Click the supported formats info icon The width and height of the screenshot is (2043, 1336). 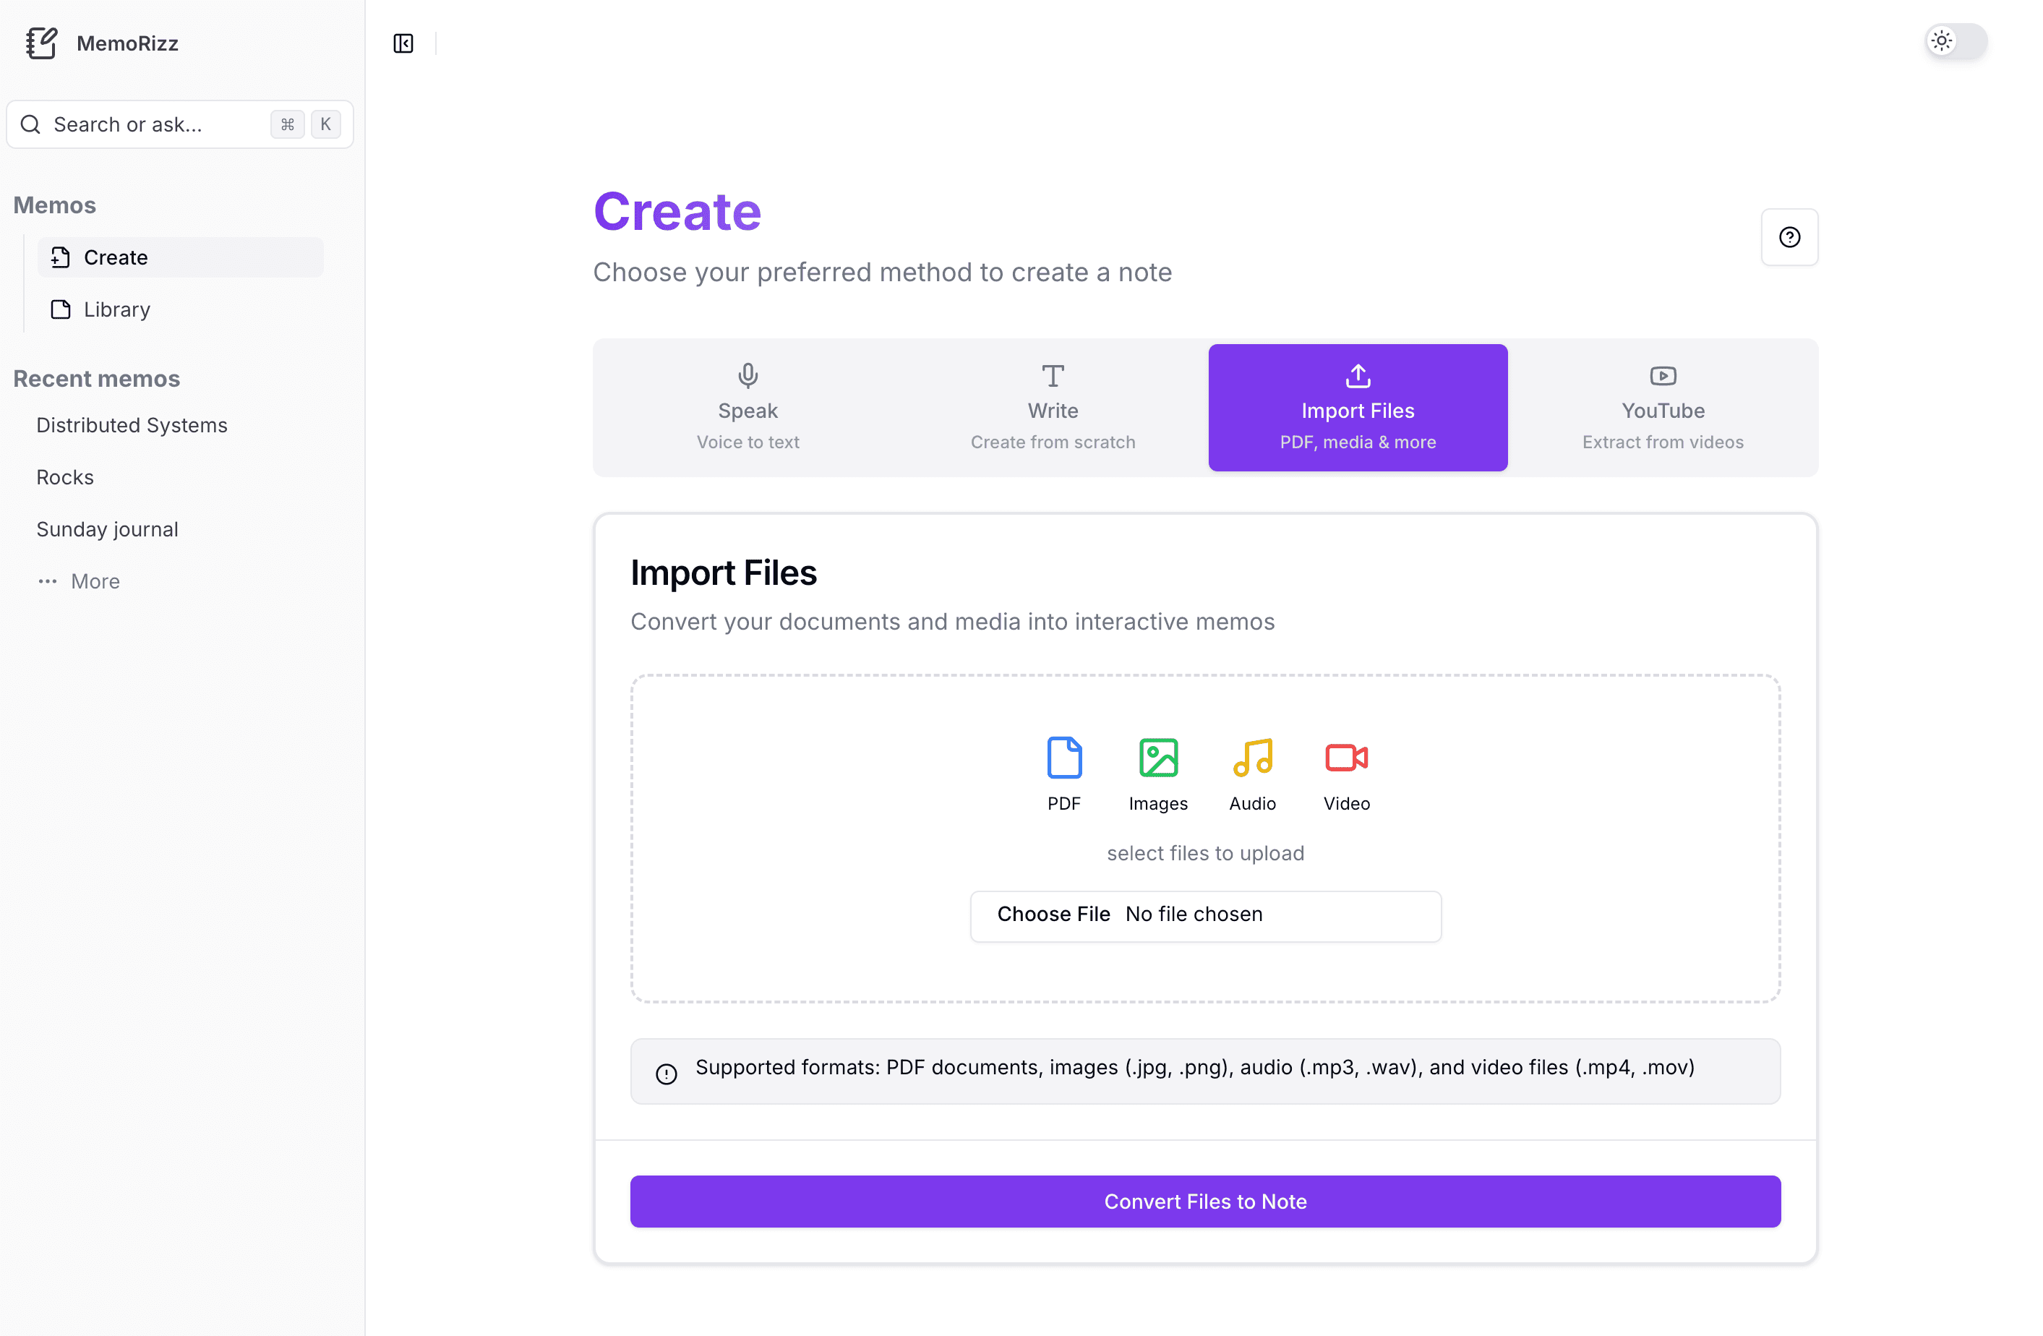point(666,1074)
